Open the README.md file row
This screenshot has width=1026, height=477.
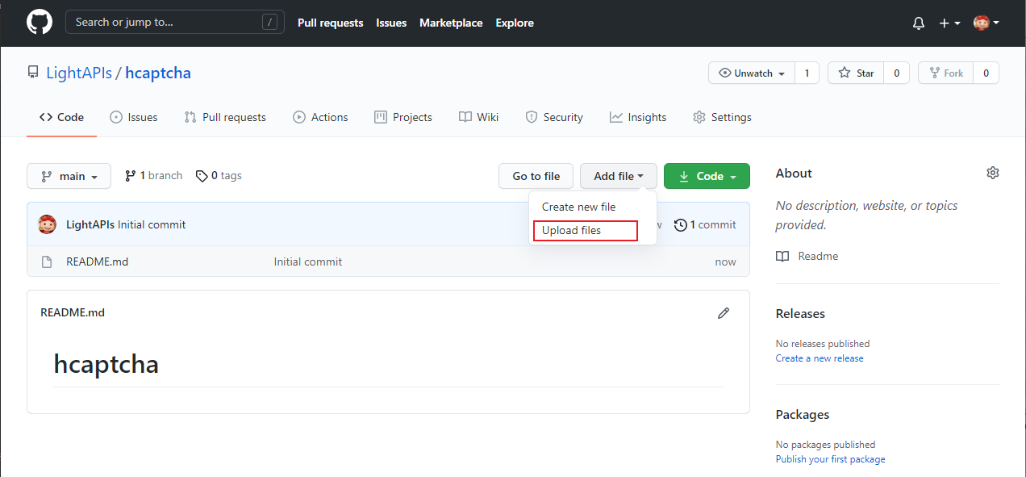pos(388,262)
